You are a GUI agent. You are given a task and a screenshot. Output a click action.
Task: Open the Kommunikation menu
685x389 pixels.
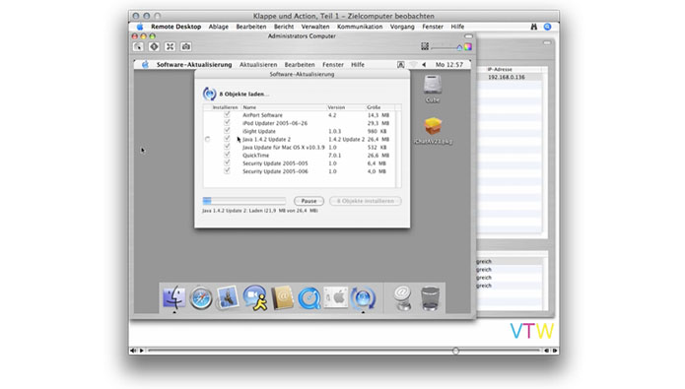click(360, 27)
